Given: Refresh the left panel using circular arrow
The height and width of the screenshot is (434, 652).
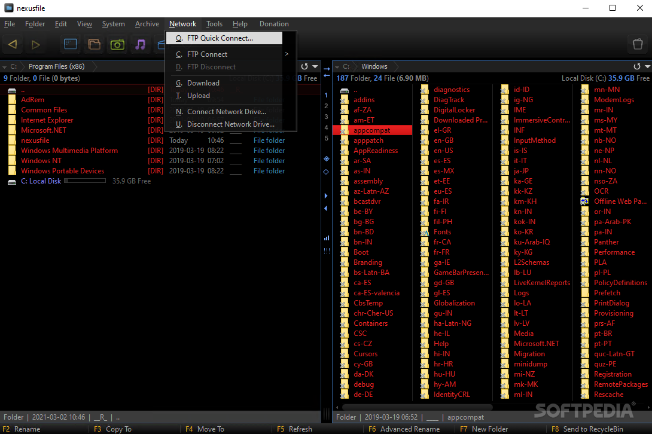Looking at the screenshot, I should [304, 66].
